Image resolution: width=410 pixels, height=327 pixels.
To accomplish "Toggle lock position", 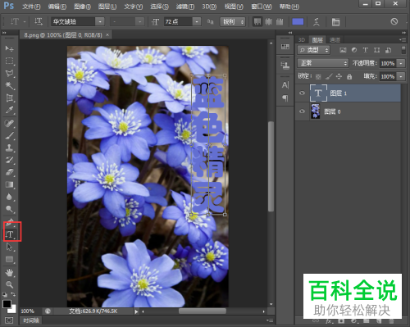I will [339, 76].
